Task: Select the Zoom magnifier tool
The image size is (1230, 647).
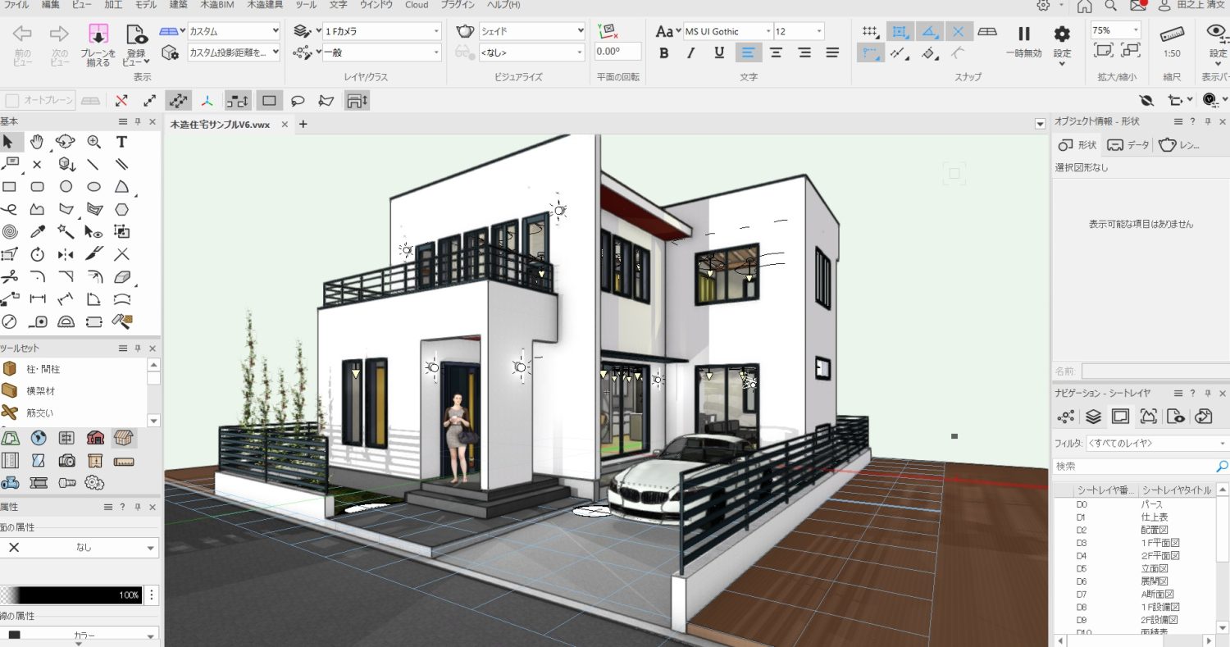Action: point(93,142)
